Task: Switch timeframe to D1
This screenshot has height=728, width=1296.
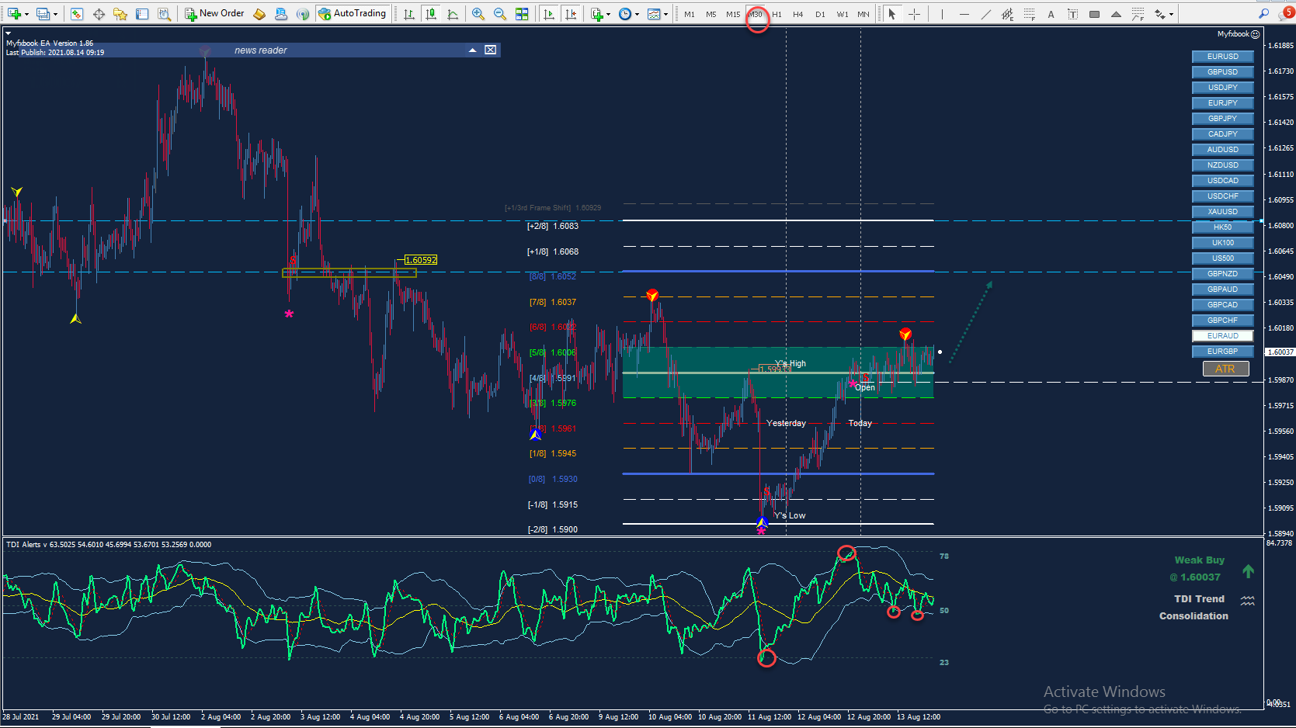Action: 820,14
